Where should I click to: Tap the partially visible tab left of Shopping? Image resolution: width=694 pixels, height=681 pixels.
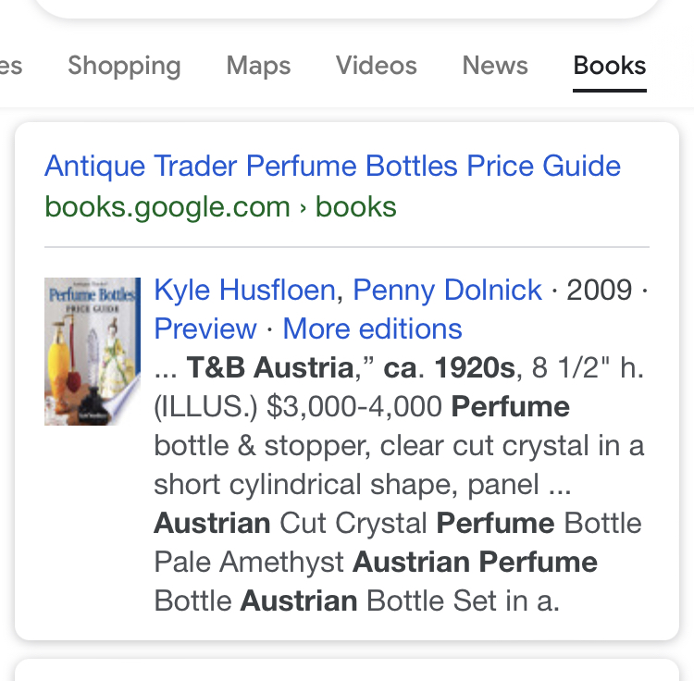pos(10,66)
